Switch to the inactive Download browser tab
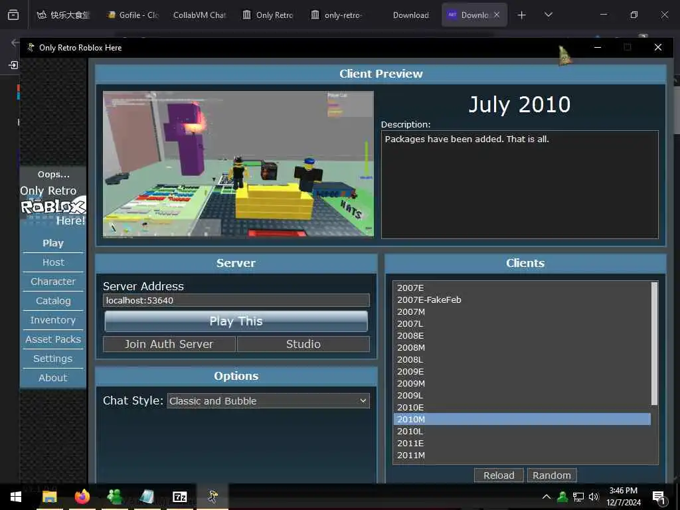The width and height of the screenshot is (680, 510). coord(410,15)
